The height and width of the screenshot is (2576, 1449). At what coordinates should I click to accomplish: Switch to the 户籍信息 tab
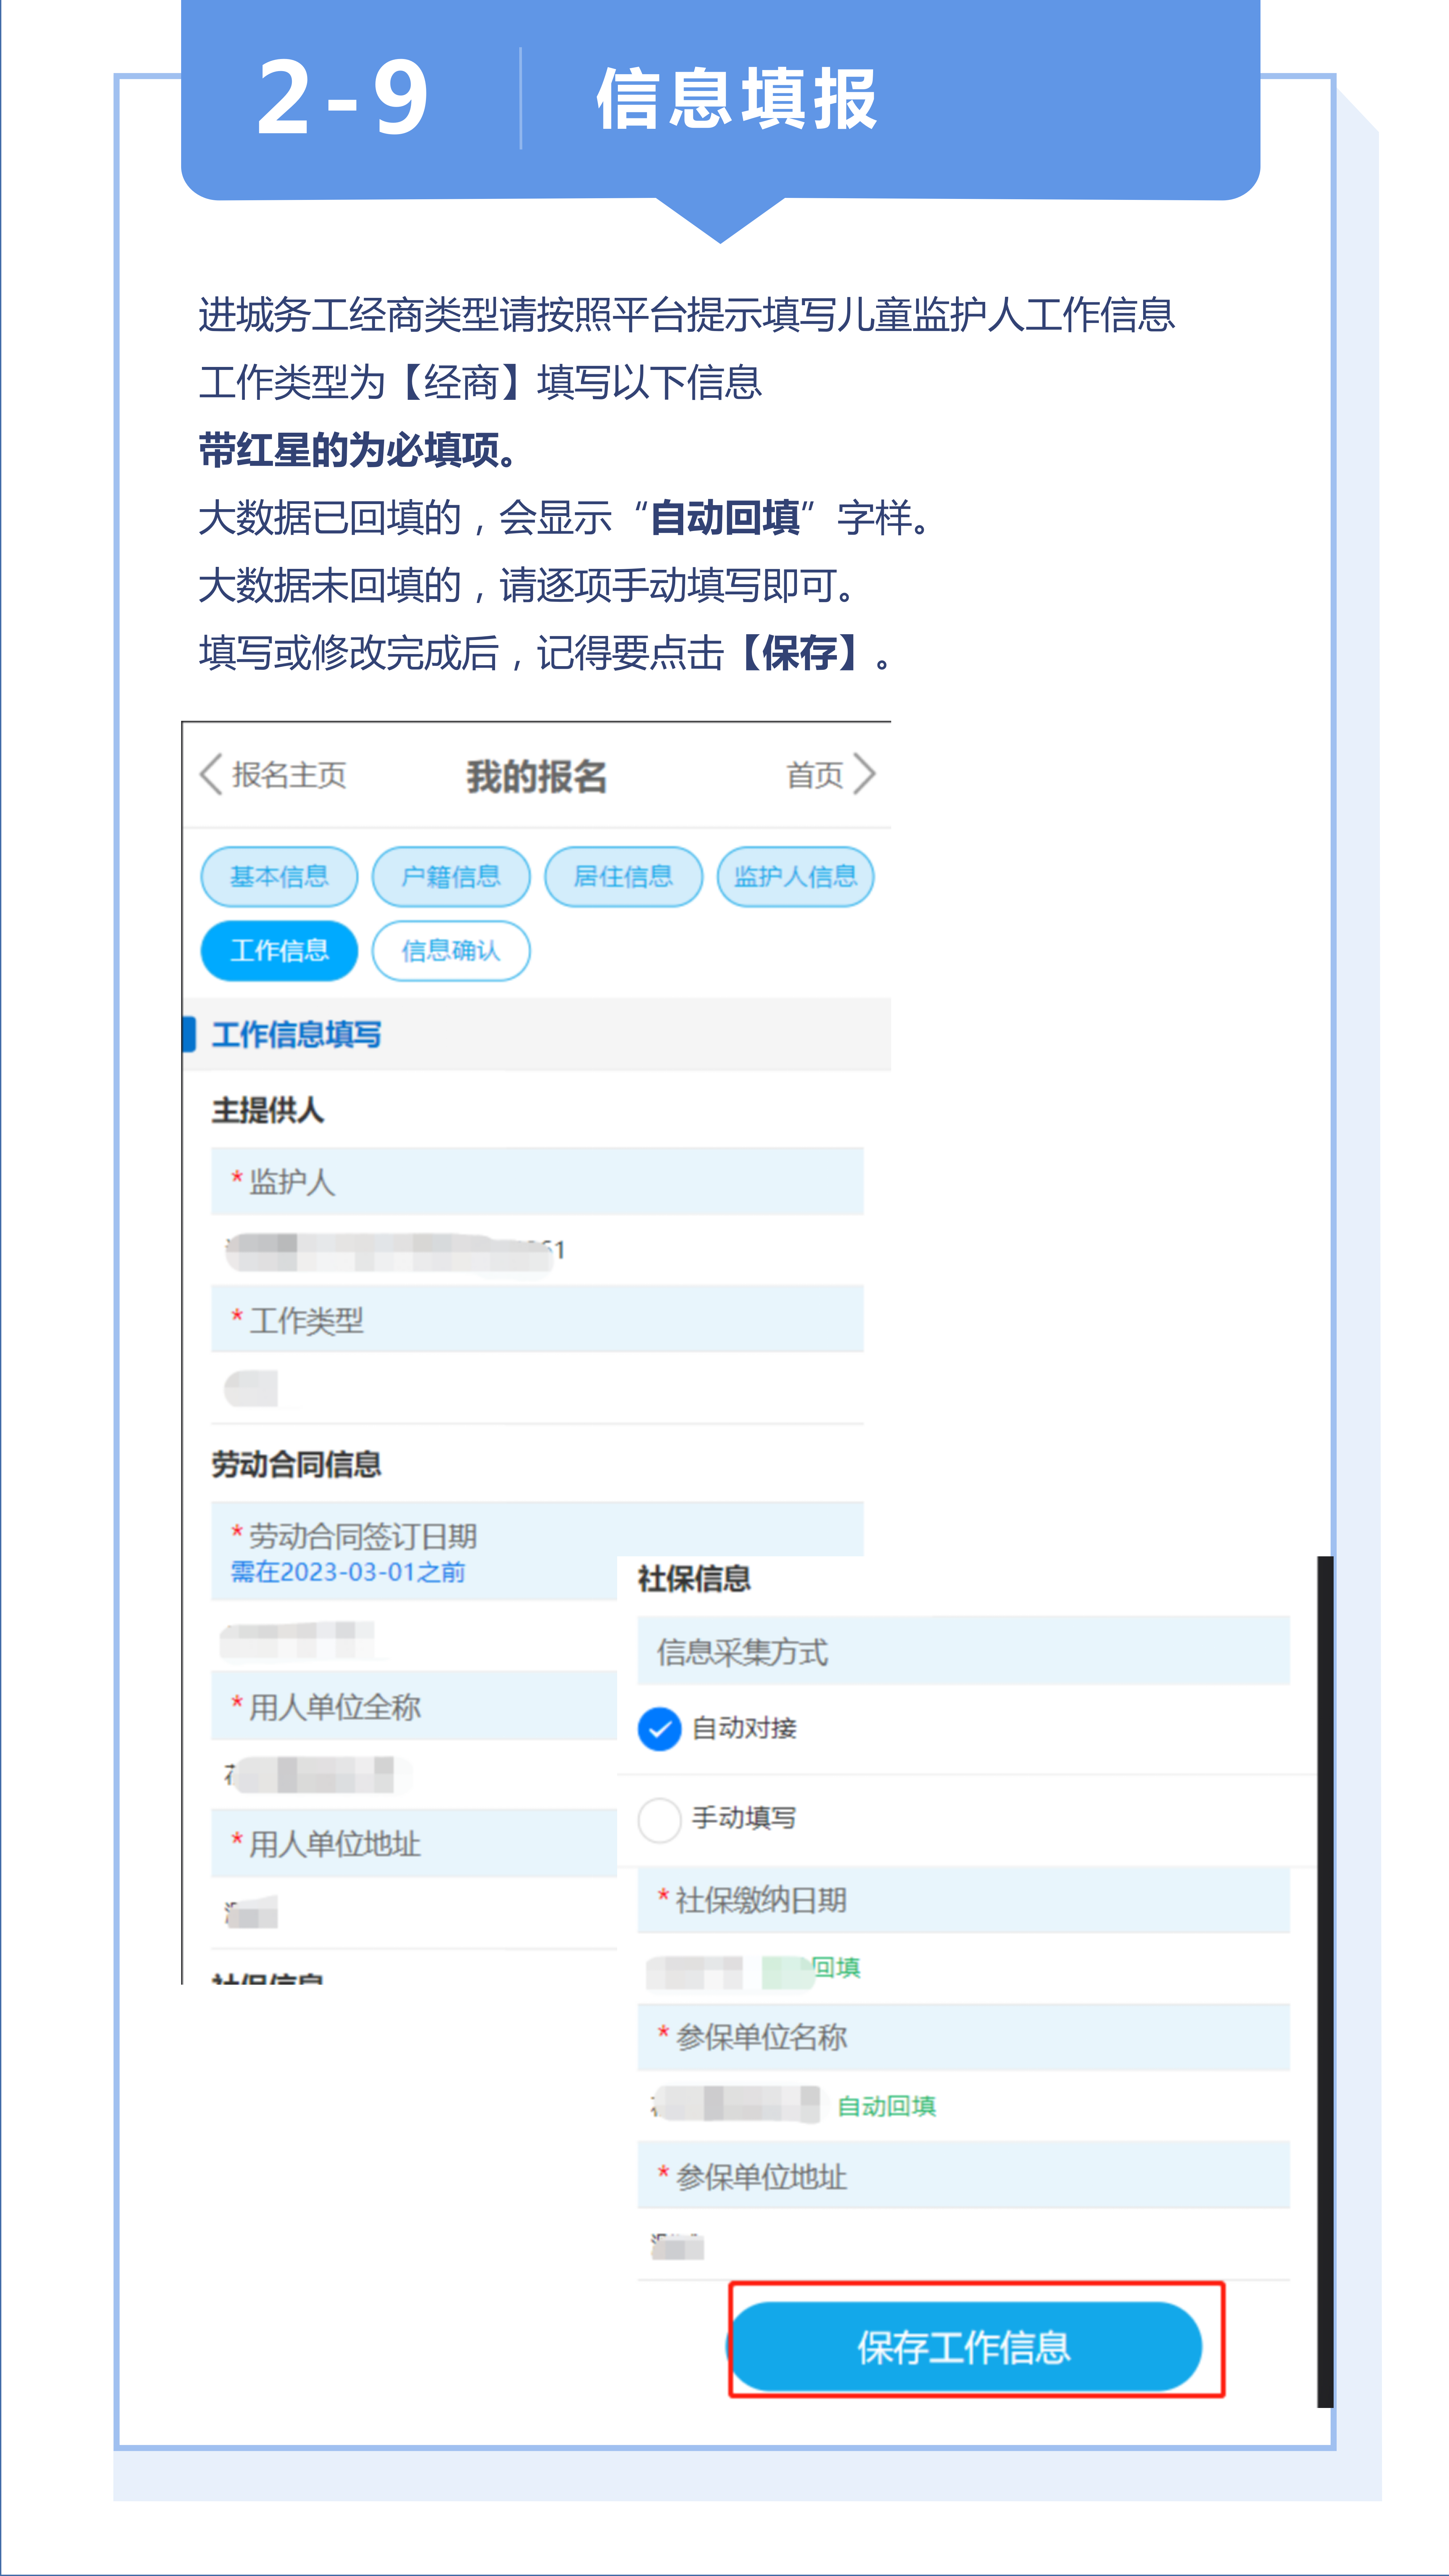tap(451, 877)
